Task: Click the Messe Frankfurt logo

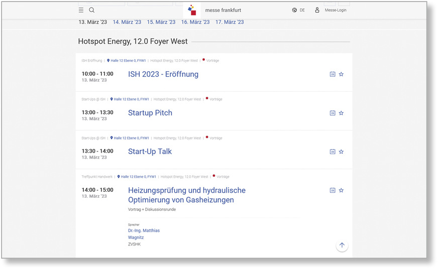Action: point(192,10)
